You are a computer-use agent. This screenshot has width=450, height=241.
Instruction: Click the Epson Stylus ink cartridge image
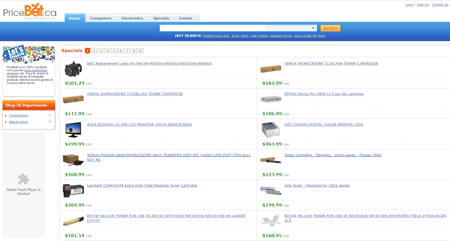pyautogui.click(x=270, y=99)
